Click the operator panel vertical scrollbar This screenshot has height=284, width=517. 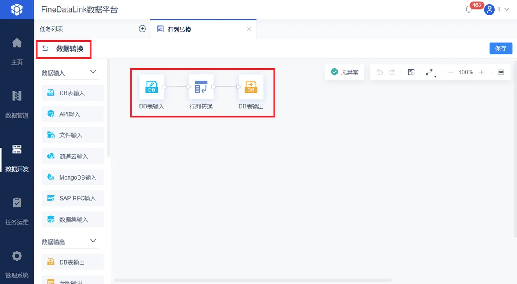click(x=109, y=108)
